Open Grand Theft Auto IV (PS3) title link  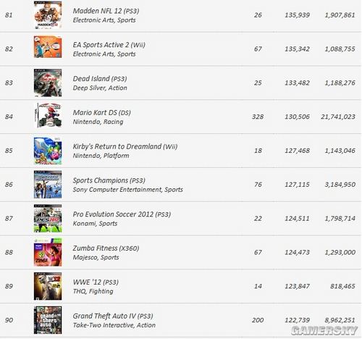coord(113,316)
